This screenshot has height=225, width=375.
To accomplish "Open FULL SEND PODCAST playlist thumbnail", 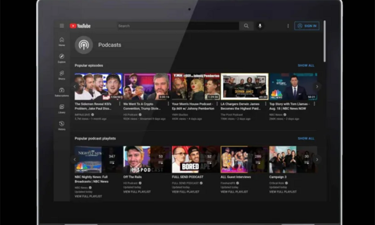I will (x=196, y=159).
